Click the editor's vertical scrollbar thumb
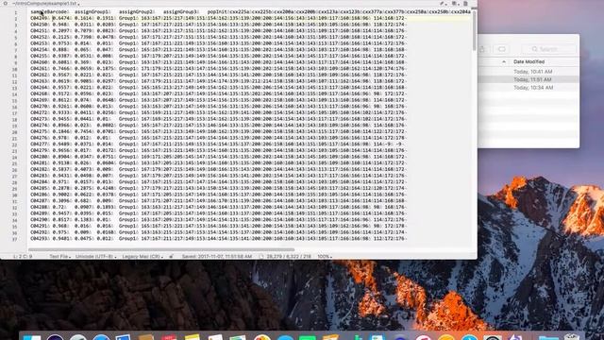This screenshot has width=604, height=340. [474, 30]
